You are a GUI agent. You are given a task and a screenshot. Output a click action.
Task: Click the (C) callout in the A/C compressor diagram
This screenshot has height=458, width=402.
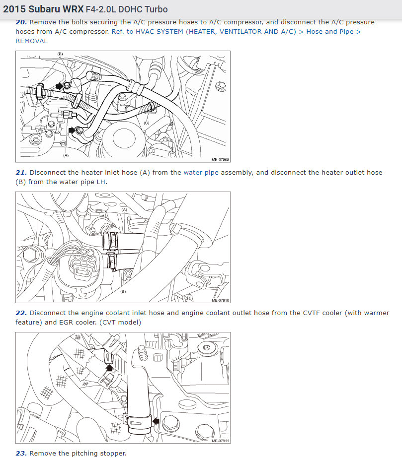[146, 123]
